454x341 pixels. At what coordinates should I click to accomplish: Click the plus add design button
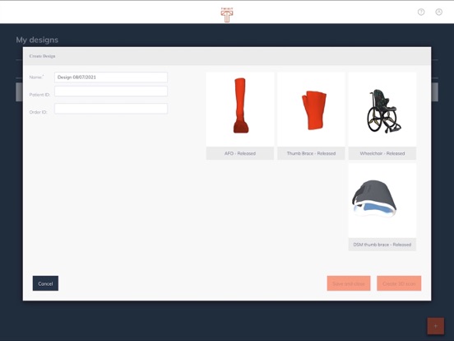tap(435, 326)
